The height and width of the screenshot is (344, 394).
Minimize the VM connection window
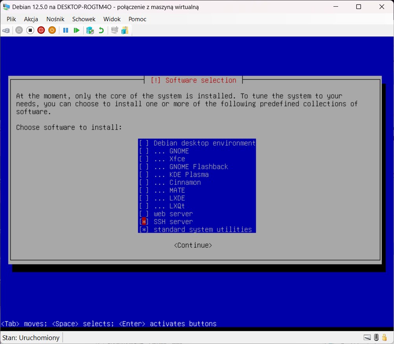pyautogui.click(x=336, y=7)
